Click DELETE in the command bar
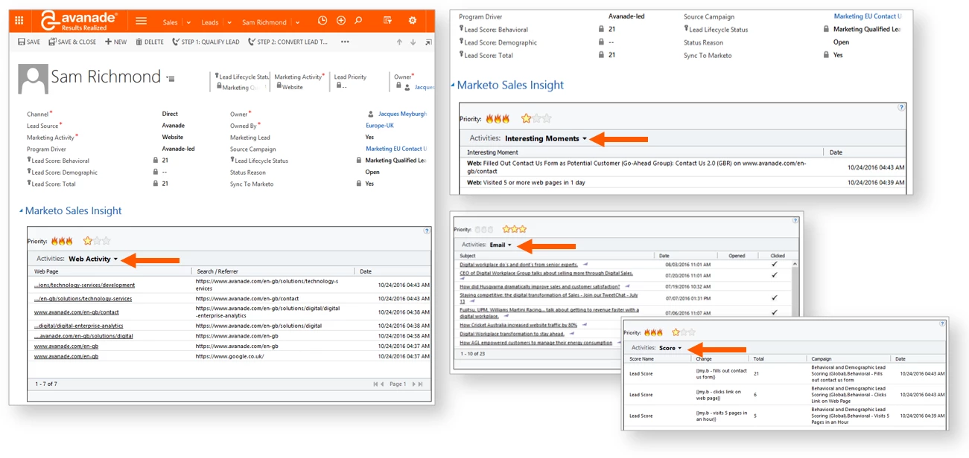 pyautogui.click(x=150, y=42)
